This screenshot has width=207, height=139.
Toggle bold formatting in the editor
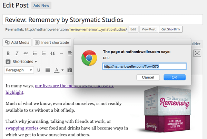click(x=8, y=53)
